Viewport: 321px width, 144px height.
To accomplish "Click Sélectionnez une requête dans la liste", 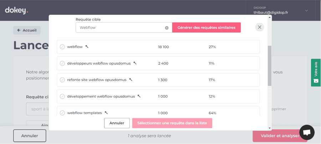I will 172,123.
